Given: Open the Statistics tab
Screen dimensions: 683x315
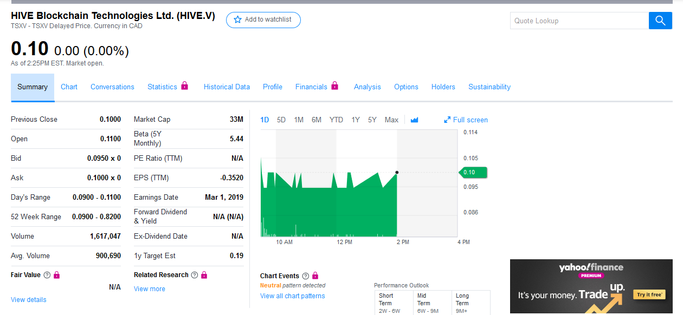Looking at the screenshot, I should (x=162, y=87).
